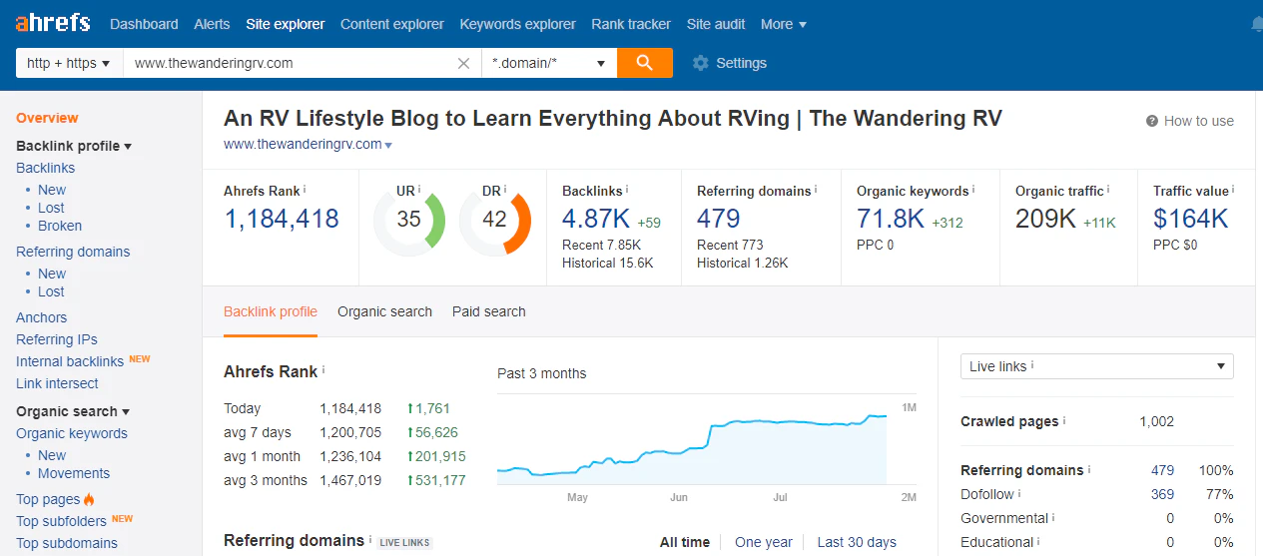Open the Keywords explorer menu item

(x=517, y=24)
